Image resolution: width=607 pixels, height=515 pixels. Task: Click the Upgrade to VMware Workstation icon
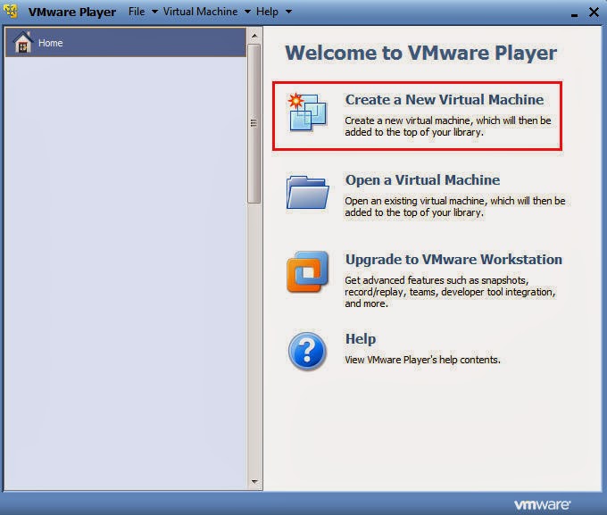(307, 272)
